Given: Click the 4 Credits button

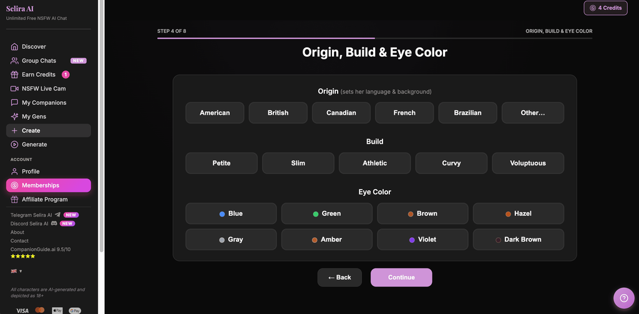Looking at the screenshot, I should tap(605, 7).
